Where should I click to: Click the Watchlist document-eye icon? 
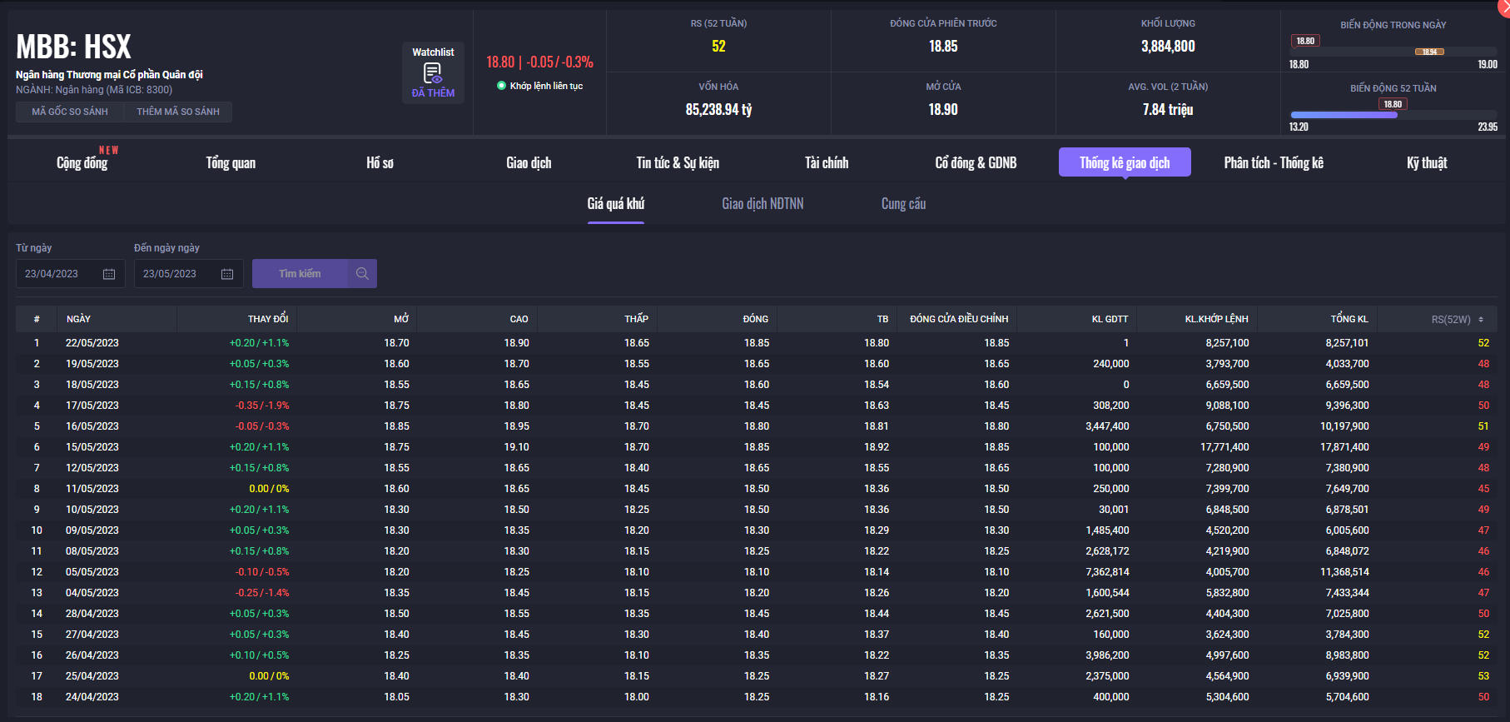click(433, 73)
